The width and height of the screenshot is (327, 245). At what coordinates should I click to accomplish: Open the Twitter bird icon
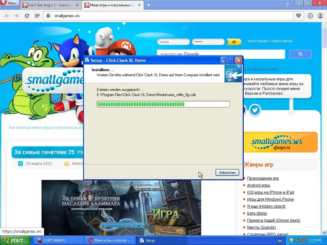pos(255,110)
